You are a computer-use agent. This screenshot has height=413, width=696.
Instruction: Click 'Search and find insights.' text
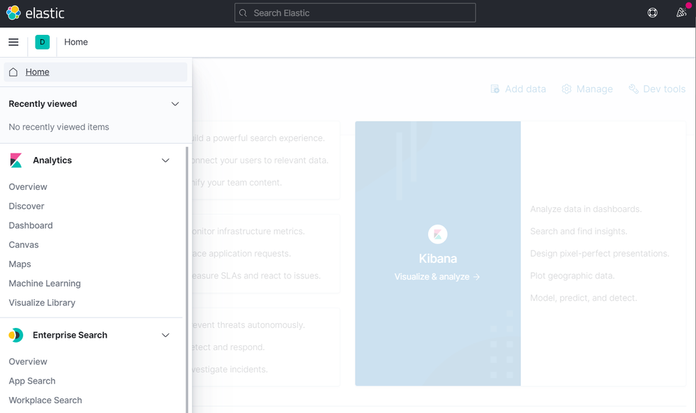[x=578, y=232]
